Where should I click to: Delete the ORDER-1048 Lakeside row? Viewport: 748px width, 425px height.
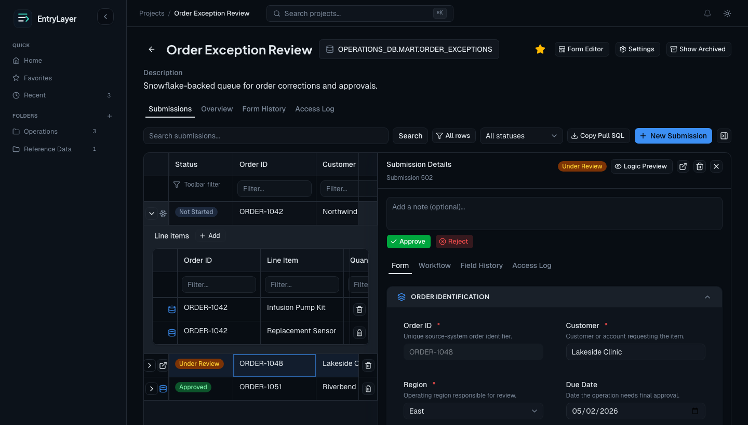(x=368, y=365)
